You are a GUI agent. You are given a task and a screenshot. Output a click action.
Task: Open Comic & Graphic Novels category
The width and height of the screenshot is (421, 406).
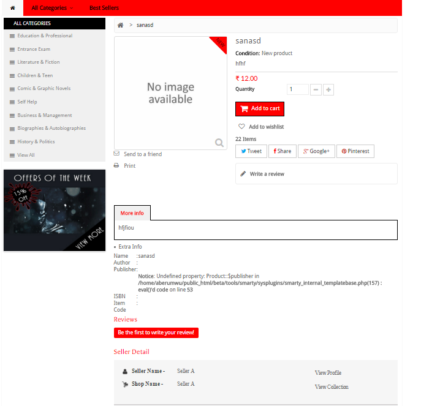[44, 88]
